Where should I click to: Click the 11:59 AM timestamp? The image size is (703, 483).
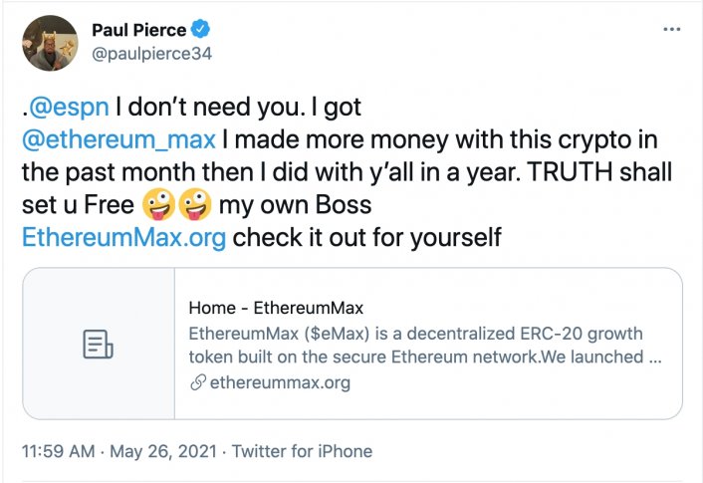(61, 451)
